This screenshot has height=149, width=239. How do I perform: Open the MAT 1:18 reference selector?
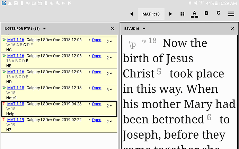point(151,14)
